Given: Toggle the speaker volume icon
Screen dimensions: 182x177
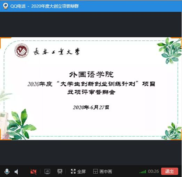Looking at the screenshot, I should click(x=16, y=172).
